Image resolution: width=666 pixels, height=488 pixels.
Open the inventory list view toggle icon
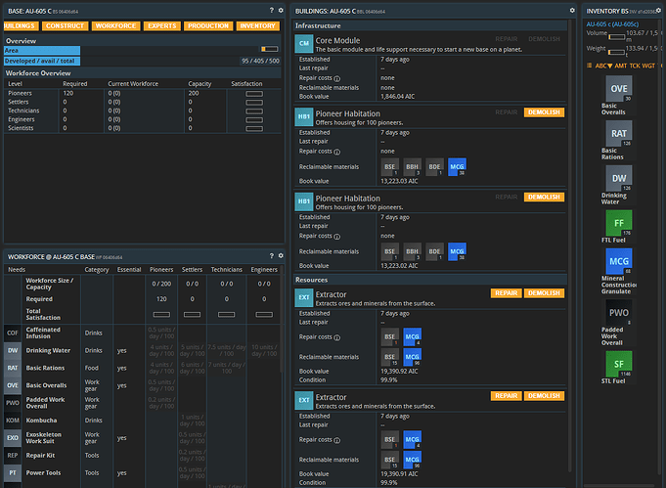589,66
